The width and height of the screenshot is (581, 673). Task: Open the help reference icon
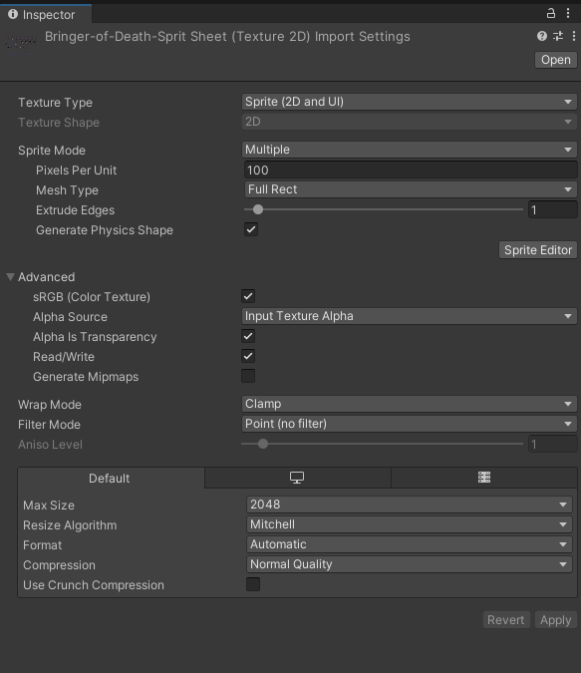(542, 36)
